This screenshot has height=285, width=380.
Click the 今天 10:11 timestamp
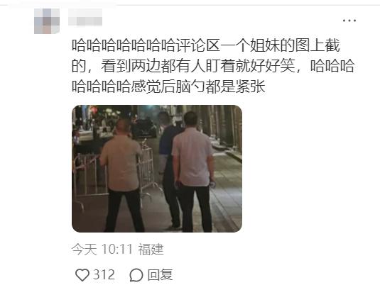click(x=102, y=249)
